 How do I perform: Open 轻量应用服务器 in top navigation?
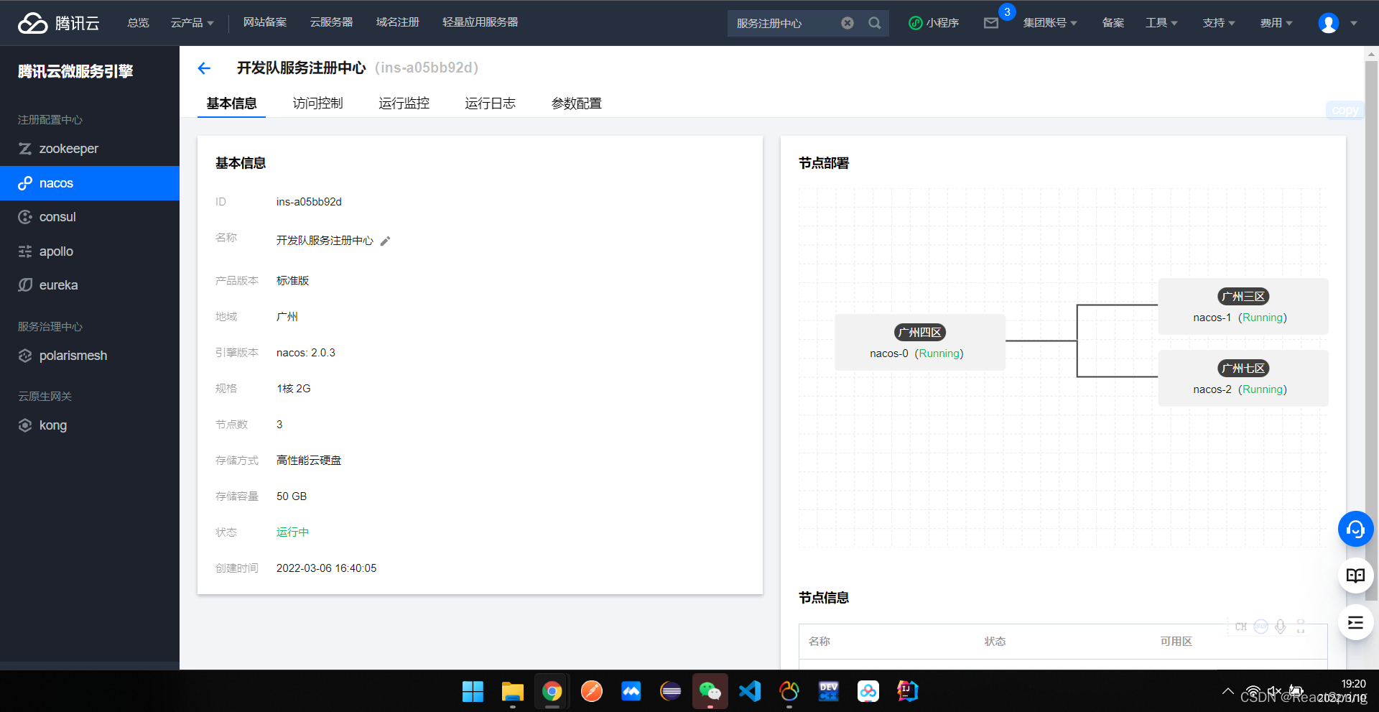[480, 22]
